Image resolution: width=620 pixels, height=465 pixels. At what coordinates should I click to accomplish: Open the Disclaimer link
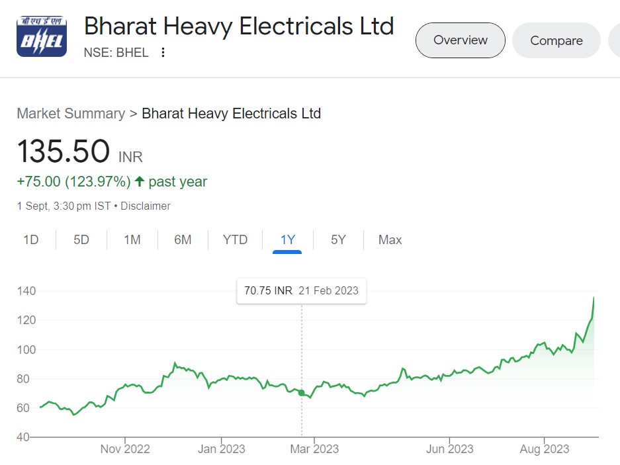pyautogui.click(x=145, y=206)
